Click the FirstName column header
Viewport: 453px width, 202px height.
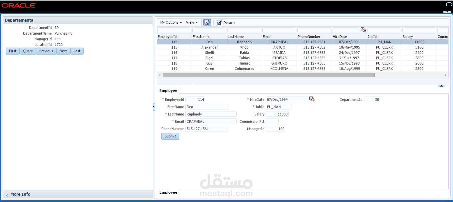coord(209,37)
